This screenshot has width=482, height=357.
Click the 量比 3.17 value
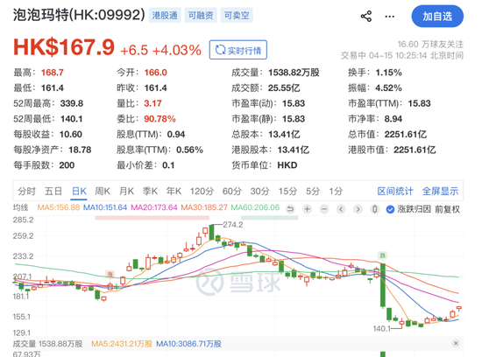(152, 103)
